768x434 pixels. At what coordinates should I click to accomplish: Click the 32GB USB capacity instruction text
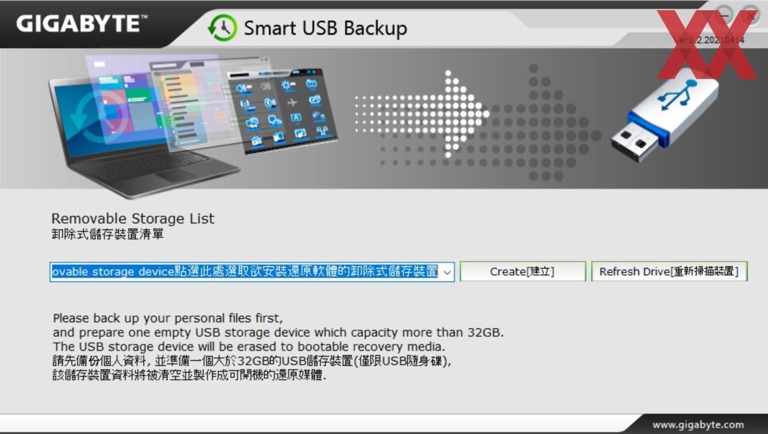(x=278, y=332)
